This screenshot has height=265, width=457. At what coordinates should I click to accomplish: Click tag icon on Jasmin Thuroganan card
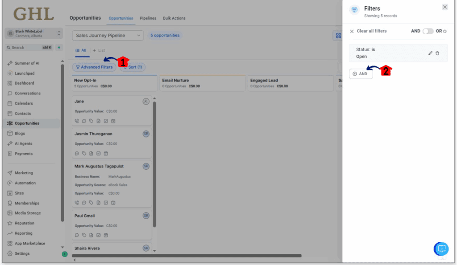click(84, 154)
